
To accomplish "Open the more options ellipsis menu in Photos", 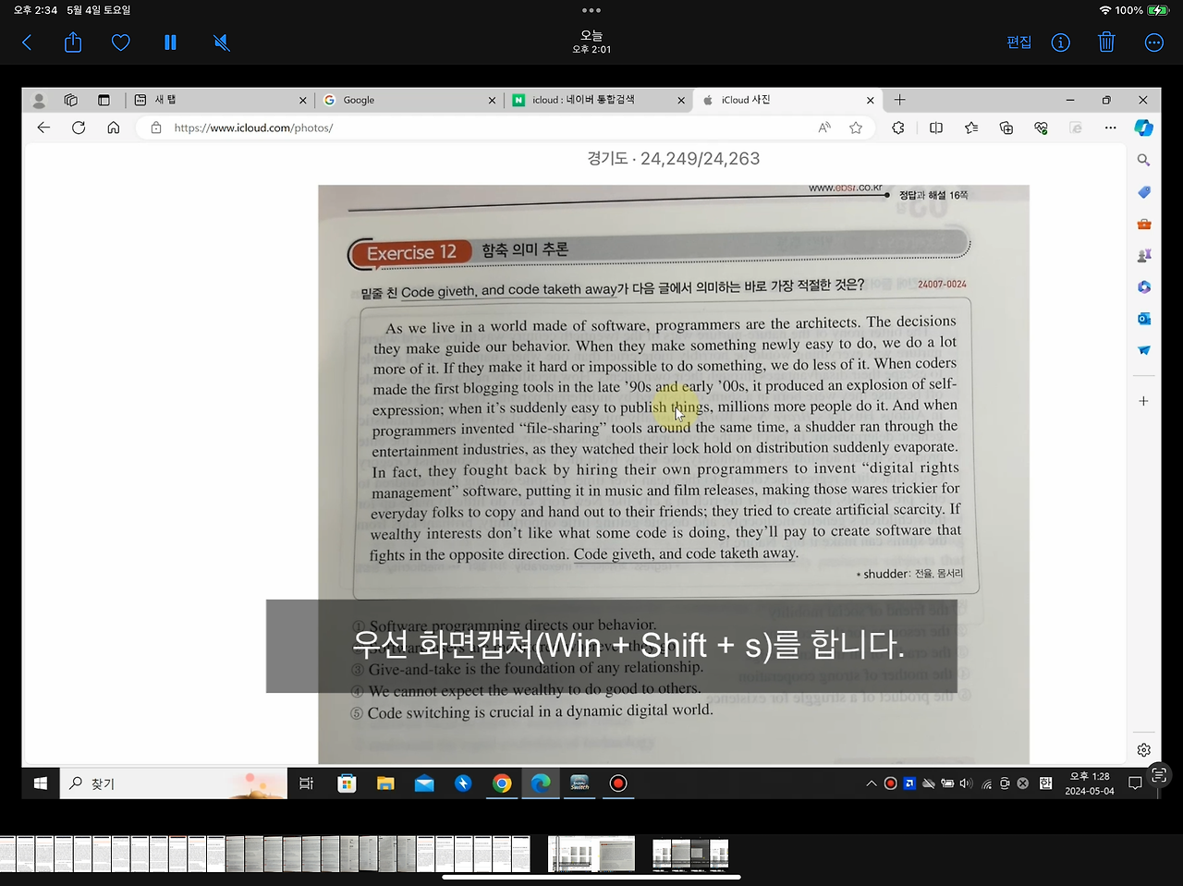I will pos(1154,42).
